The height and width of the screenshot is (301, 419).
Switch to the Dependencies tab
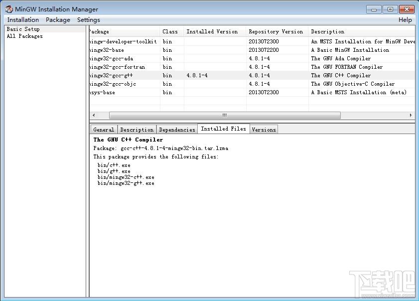[x=177, y=130]
